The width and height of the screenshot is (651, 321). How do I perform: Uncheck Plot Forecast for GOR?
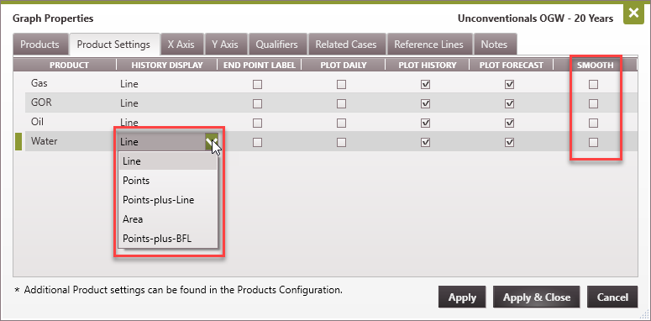tap(510, 103)
